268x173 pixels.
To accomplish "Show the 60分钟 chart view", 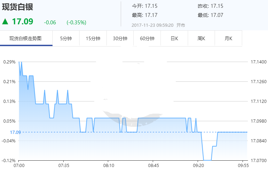I will [x=147, y=38].
